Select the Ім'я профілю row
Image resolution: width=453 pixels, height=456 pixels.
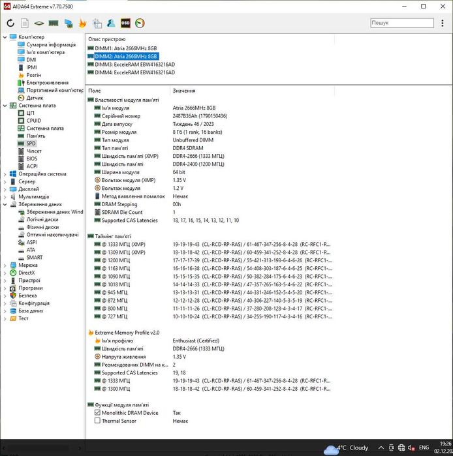(210, 341)
